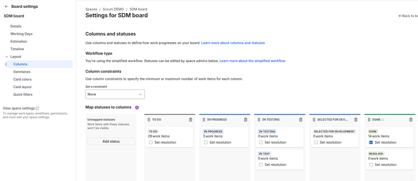Image resolution: width=418 pixels, height=181 pixels.
Task: Click the back arrow beside Board settings
Action: [6, 7]
